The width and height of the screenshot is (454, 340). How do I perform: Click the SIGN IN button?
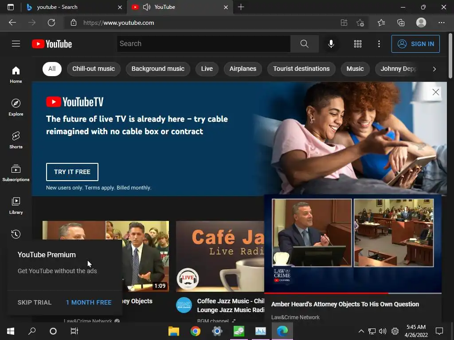(x=415, y=44)
